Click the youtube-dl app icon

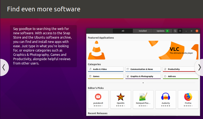[98, 97]
